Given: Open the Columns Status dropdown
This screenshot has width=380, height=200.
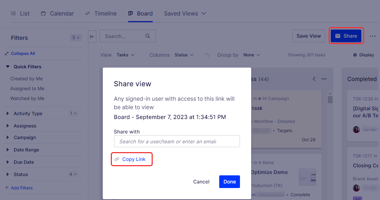Looking at the screenshot, I should 184,55.
